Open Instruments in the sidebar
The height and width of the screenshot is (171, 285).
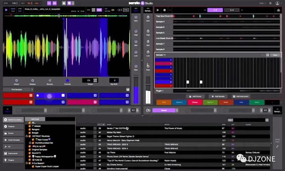coord(13,153)
